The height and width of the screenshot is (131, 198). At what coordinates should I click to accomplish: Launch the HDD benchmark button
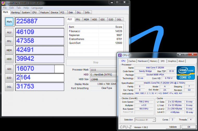coord(9,59)
